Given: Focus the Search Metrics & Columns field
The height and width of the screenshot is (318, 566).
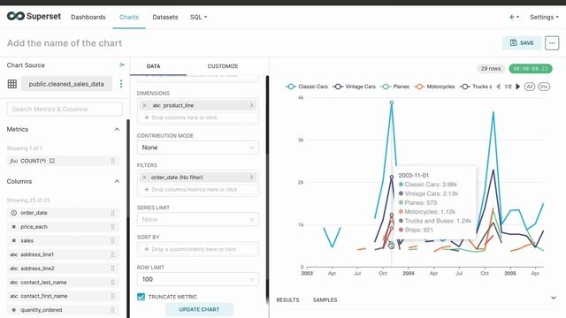Looking at the screenshot, I should pyautogui.click(x=65, y=109).
